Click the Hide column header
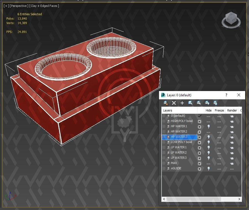This screenshot has width=249, height=210. pos(208,110)
